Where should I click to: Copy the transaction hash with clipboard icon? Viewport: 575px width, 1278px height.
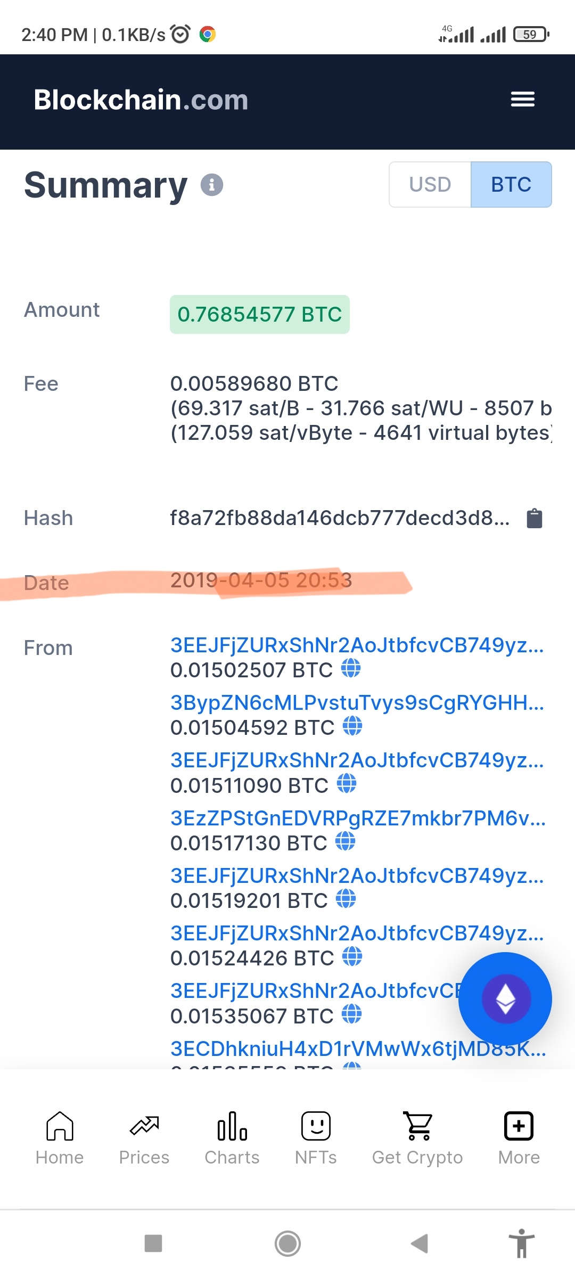534,518
